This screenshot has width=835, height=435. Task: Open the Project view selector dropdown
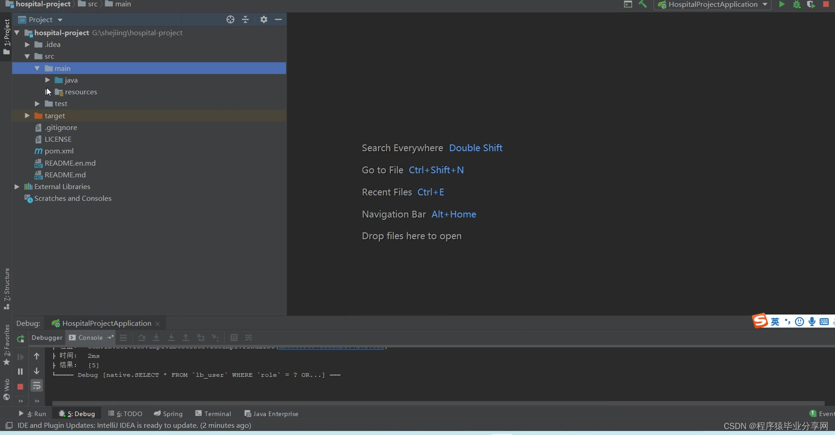(x=41, y=19)
